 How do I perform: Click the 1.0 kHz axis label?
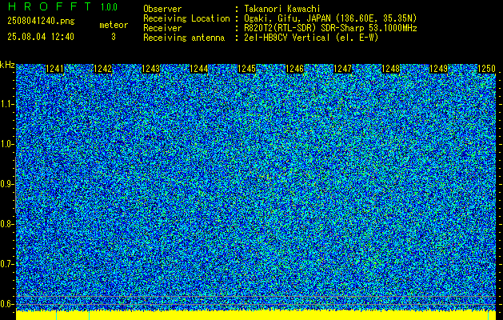(6, 145)
